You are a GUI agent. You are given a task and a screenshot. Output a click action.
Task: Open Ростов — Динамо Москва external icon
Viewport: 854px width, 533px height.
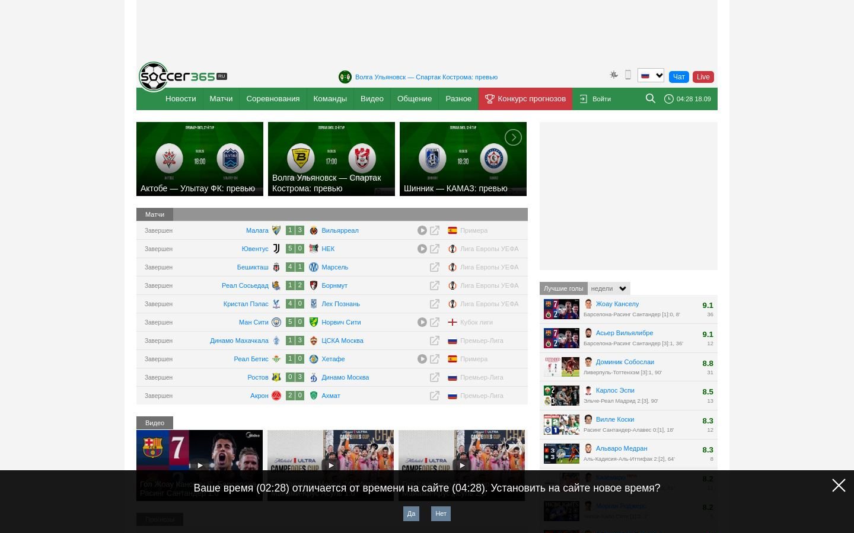[435, 377]
